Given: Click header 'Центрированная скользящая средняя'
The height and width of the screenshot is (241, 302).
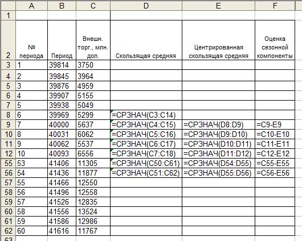Looking at the screenshot, I should click(218, 40).
